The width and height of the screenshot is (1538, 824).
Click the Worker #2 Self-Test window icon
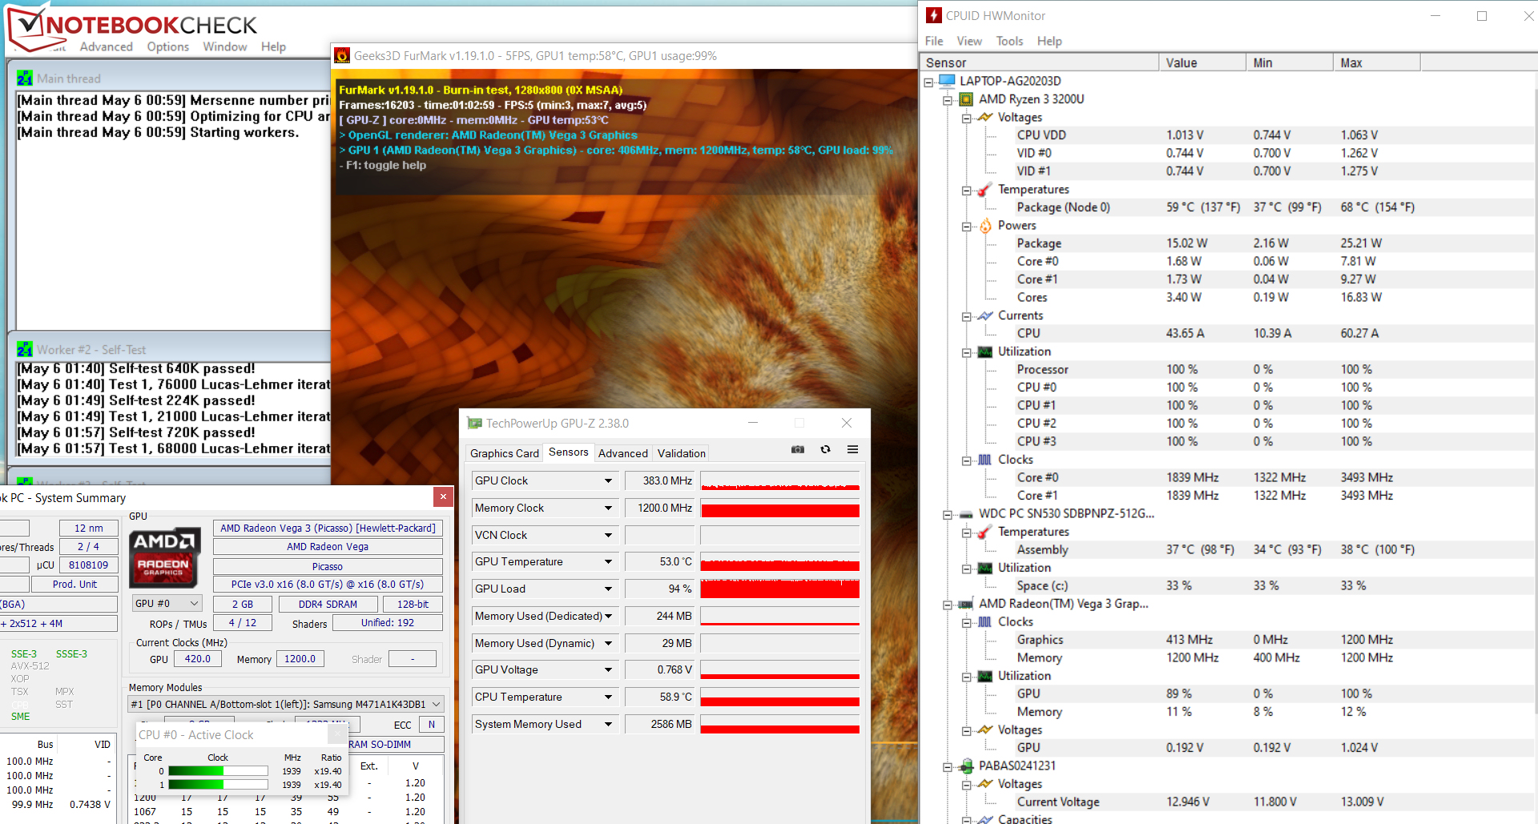[x=25, y=349]
